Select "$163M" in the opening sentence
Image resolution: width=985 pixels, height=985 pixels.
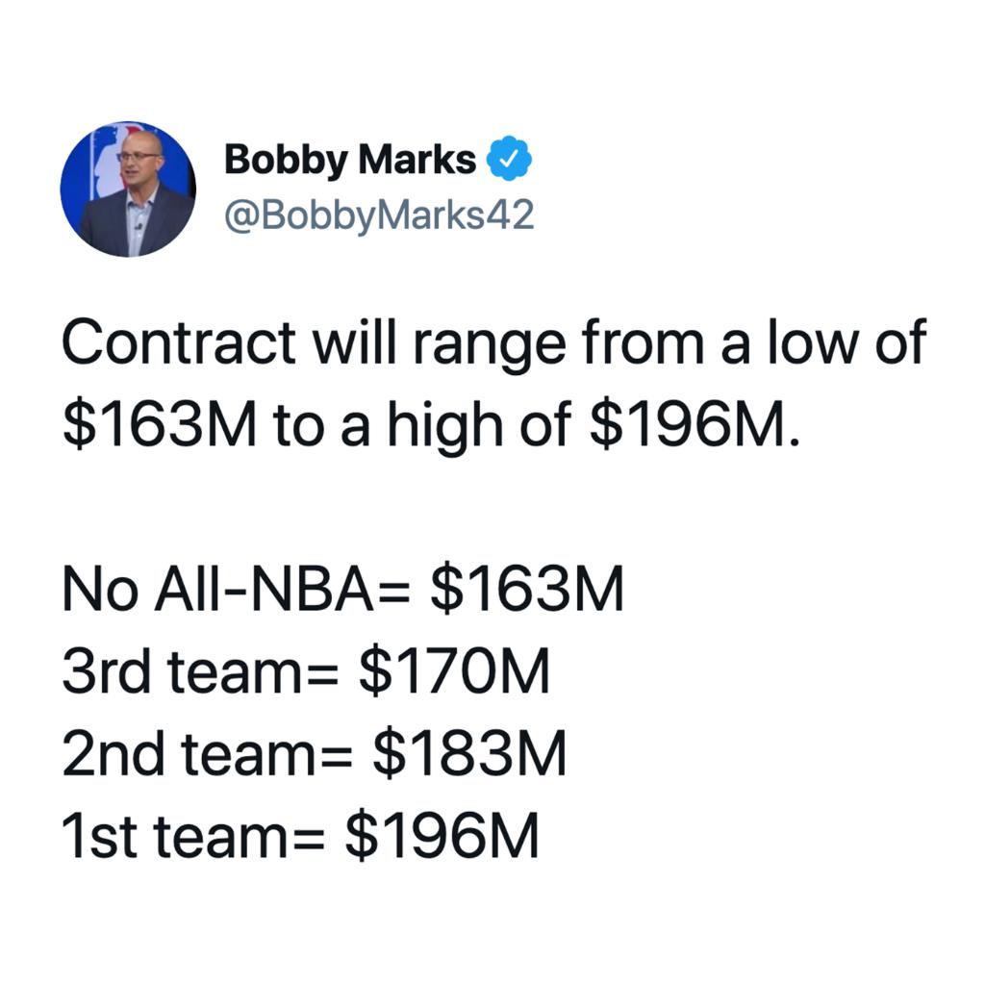pyautogui.click(x=160, y=423)
